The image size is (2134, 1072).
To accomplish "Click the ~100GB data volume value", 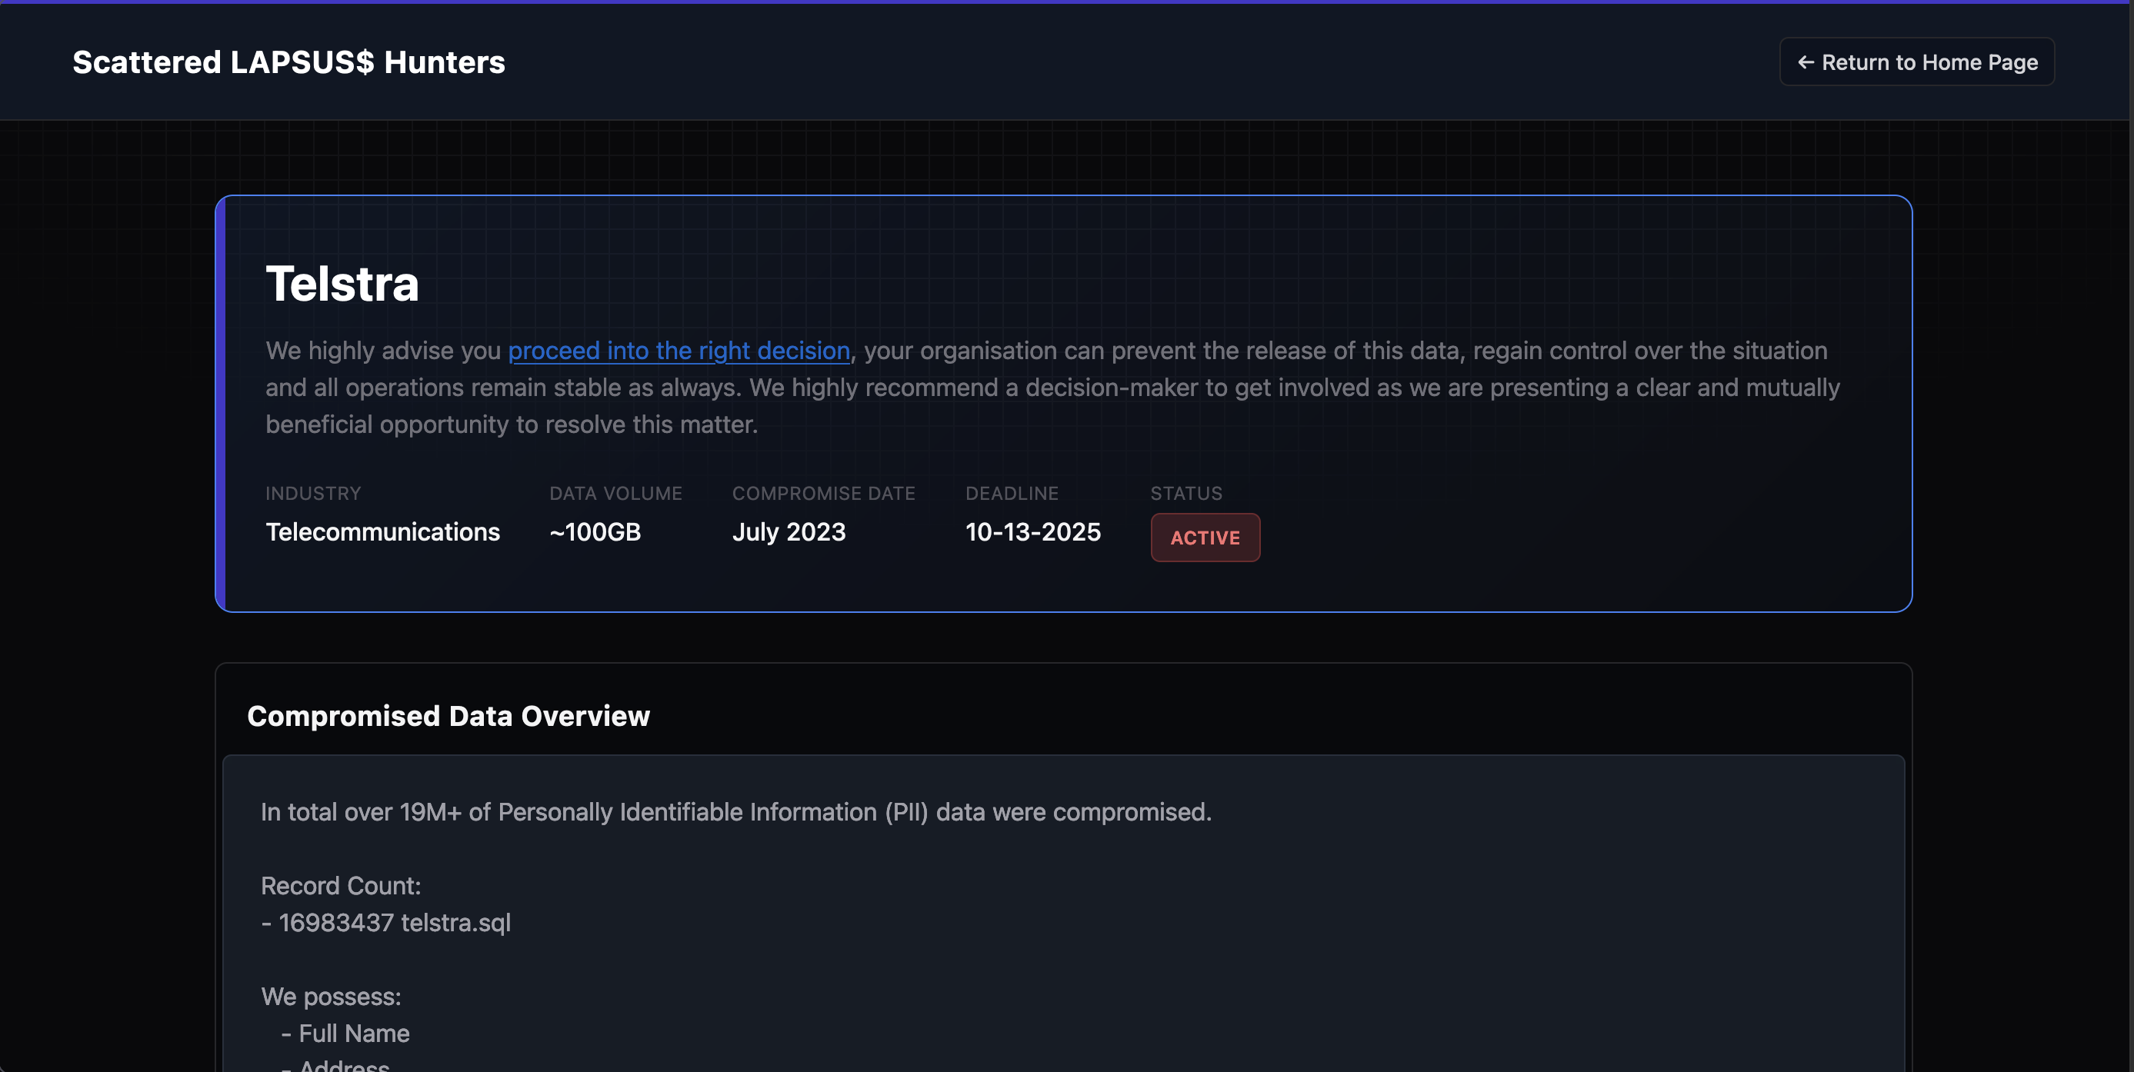I will point(595,531).
